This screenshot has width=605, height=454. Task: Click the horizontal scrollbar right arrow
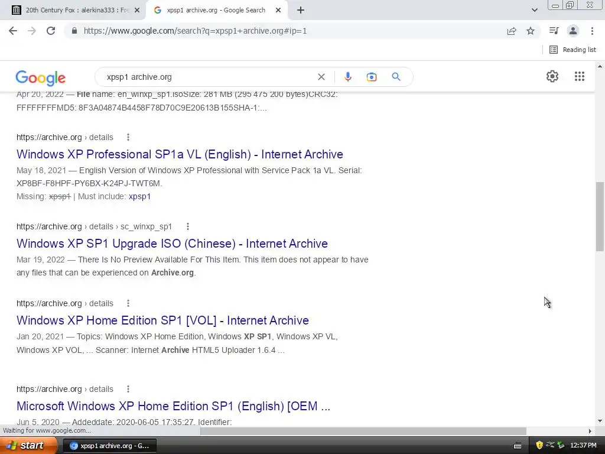590,431
